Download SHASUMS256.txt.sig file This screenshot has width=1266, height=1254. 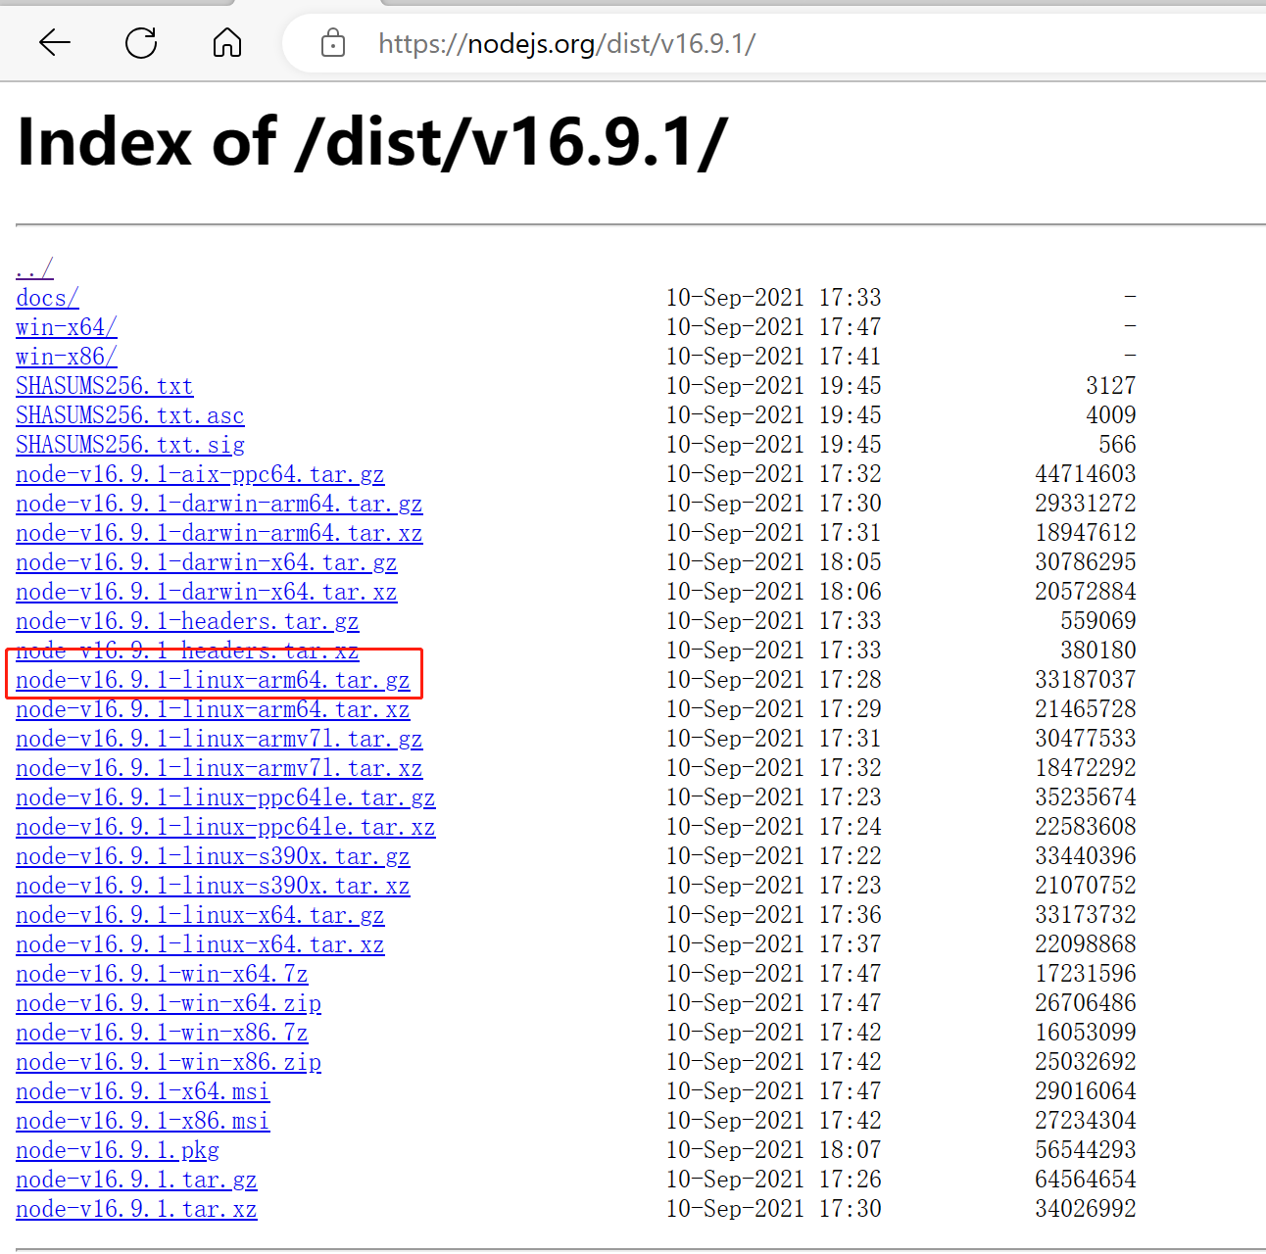[130, 445]
